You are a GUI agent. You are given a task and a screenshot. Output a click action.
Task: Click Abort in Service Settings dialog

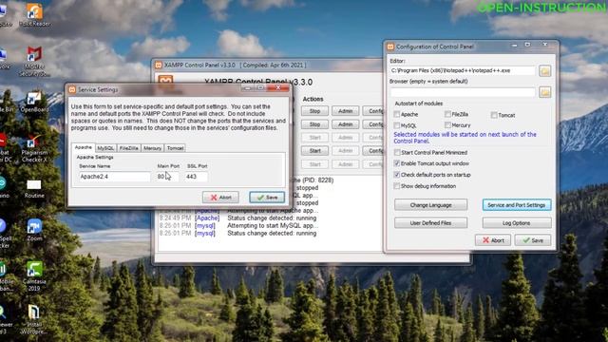[220, 198]
